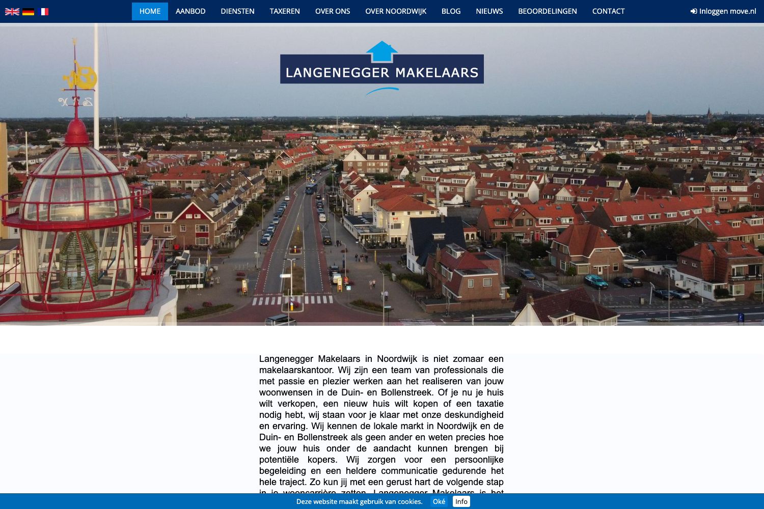The image size is (764, 509).
Task: Select TAXEREN in the navigation bar
Action: pyautogui.click(x=285, y=11)
